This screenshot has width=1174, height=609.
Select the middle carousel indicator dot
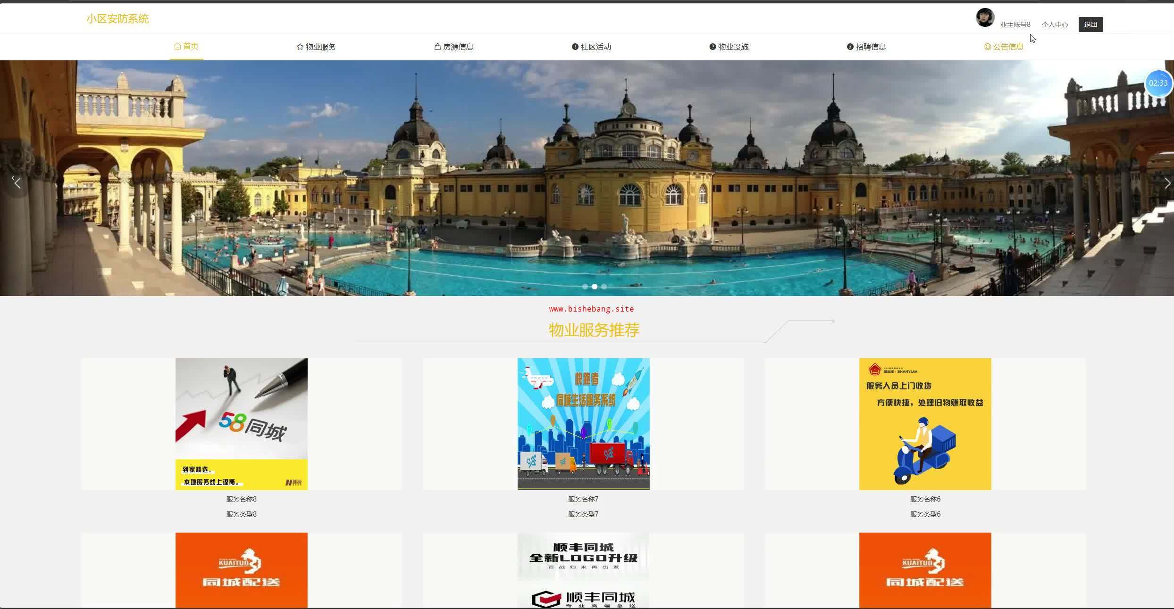[595, 287]
